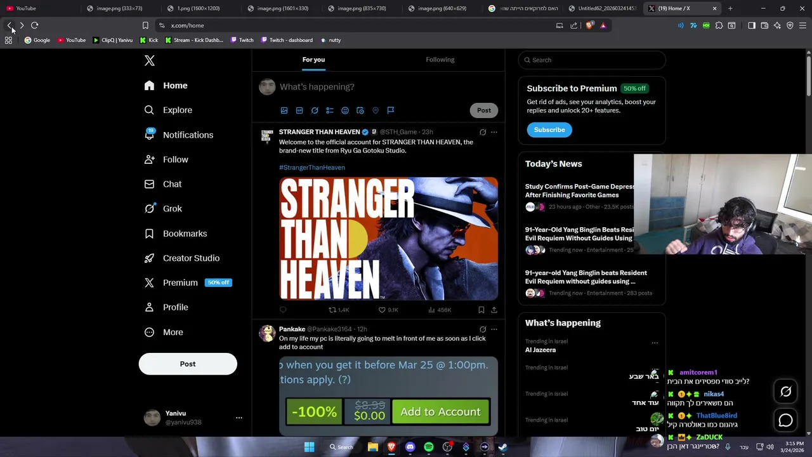Open more options on STRANGER THAN HEAVEN post
The image size is (812, 457).
pos(494,132)
